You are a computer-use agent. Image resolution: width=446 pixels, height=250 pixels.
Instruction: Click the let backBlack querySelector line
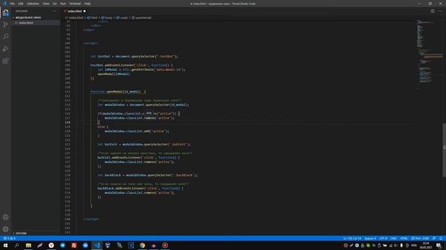(147, 175)
